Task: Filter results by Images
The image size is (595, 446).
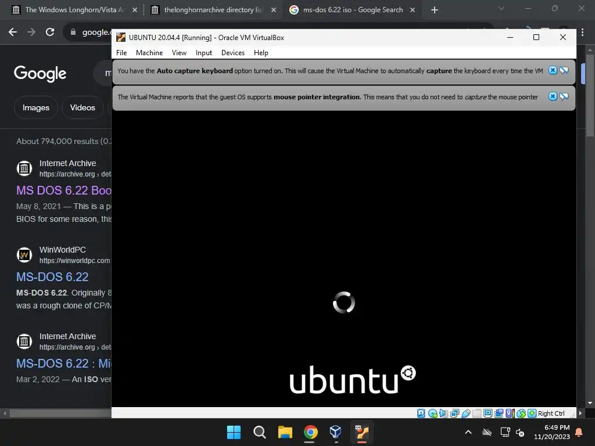Action: tap(35, 107)
